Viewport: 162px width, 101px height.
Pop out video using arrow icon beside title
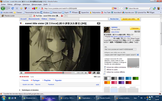98,23
